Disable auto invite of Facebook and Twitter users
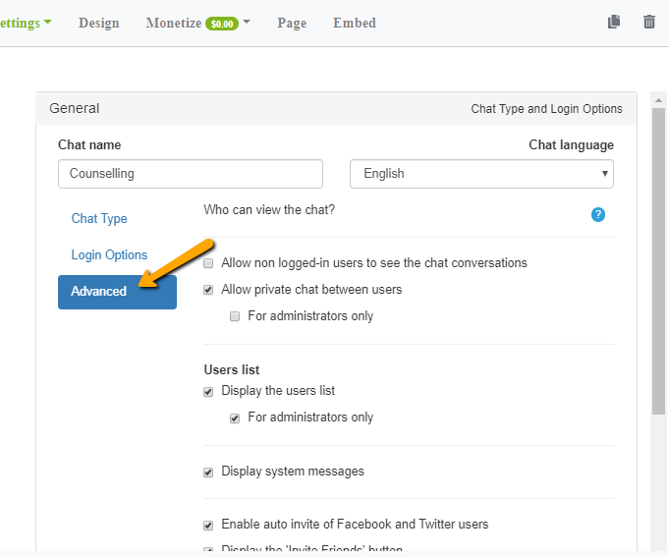 point(208,525)
